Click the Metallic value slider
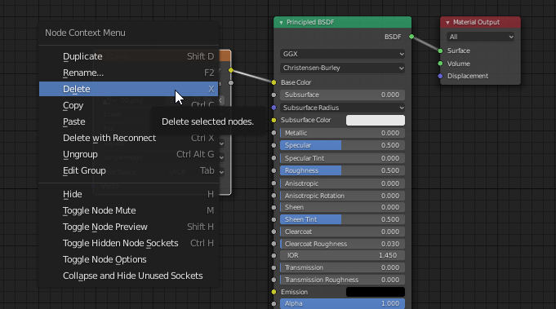This screenshot has width=556, height=309. (x=343, y=133)
